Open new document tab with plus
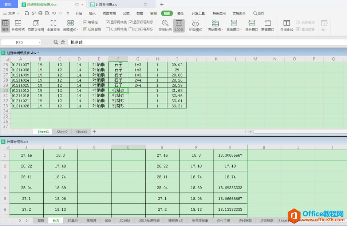Image resolution: width=347 pixels, height=226 pixels. [162, 4]
